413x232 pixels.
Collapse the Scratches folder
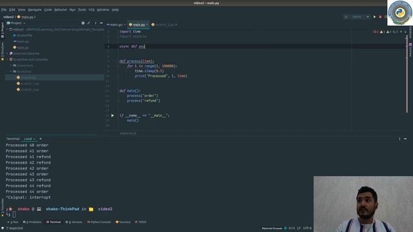[11, 72]
